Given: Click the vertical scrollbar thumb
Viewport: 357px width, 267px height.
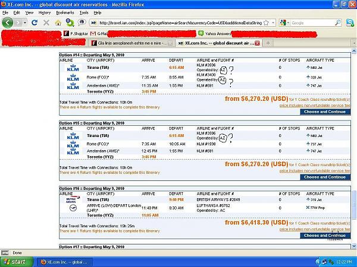Looking at the screenshot, I should [x=354, y=205].
